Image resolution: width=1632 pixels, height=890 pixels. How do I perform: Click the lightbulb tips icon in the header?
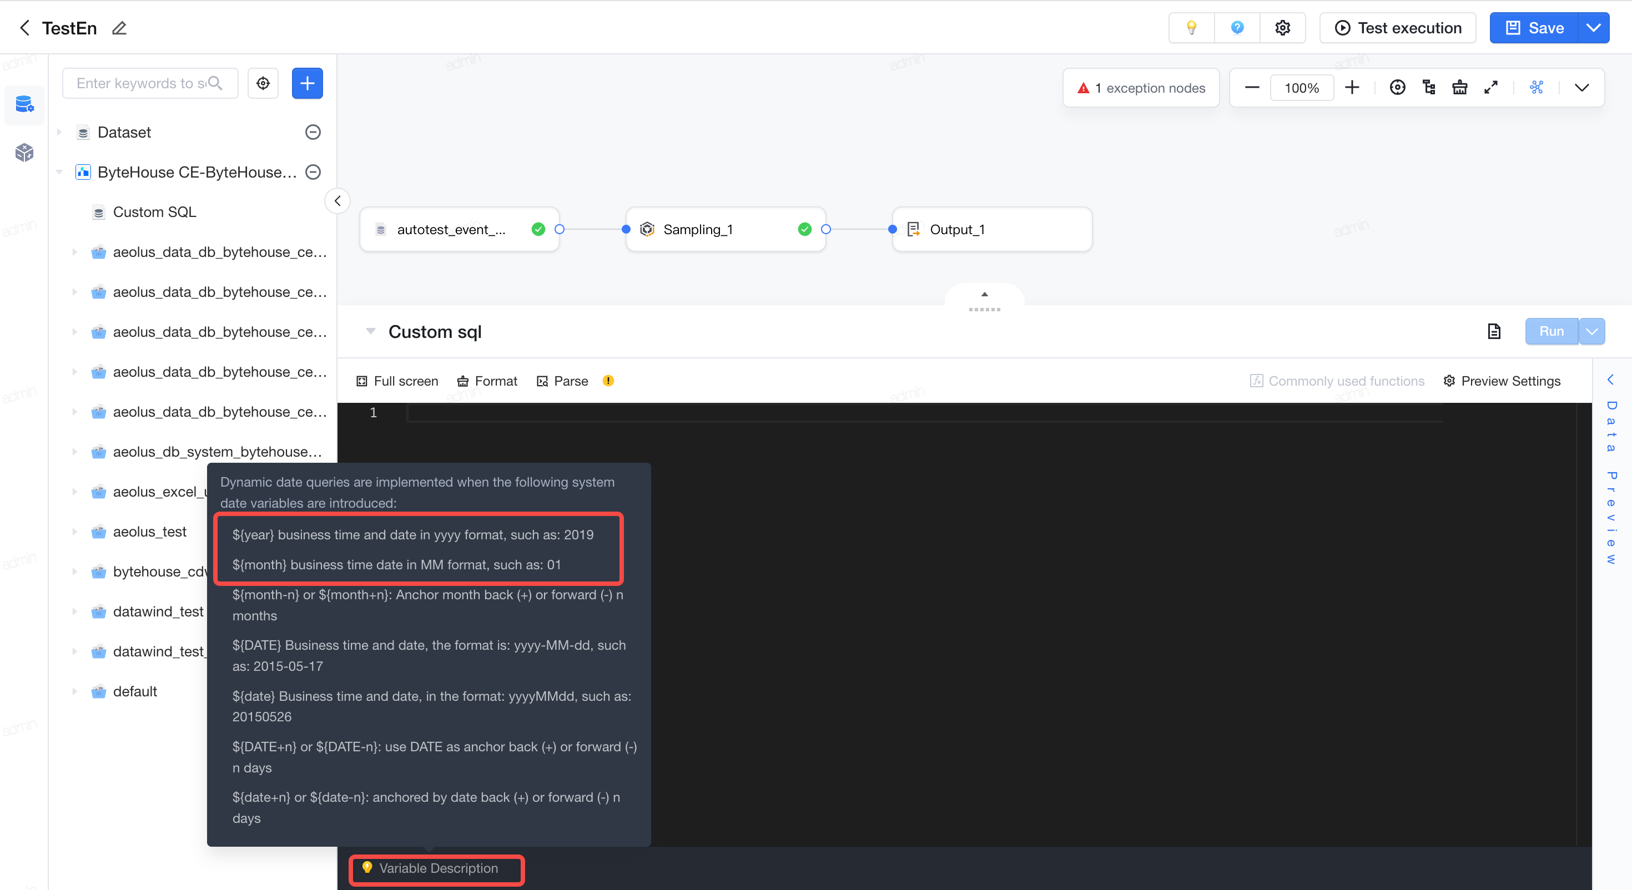point(1191,28)
